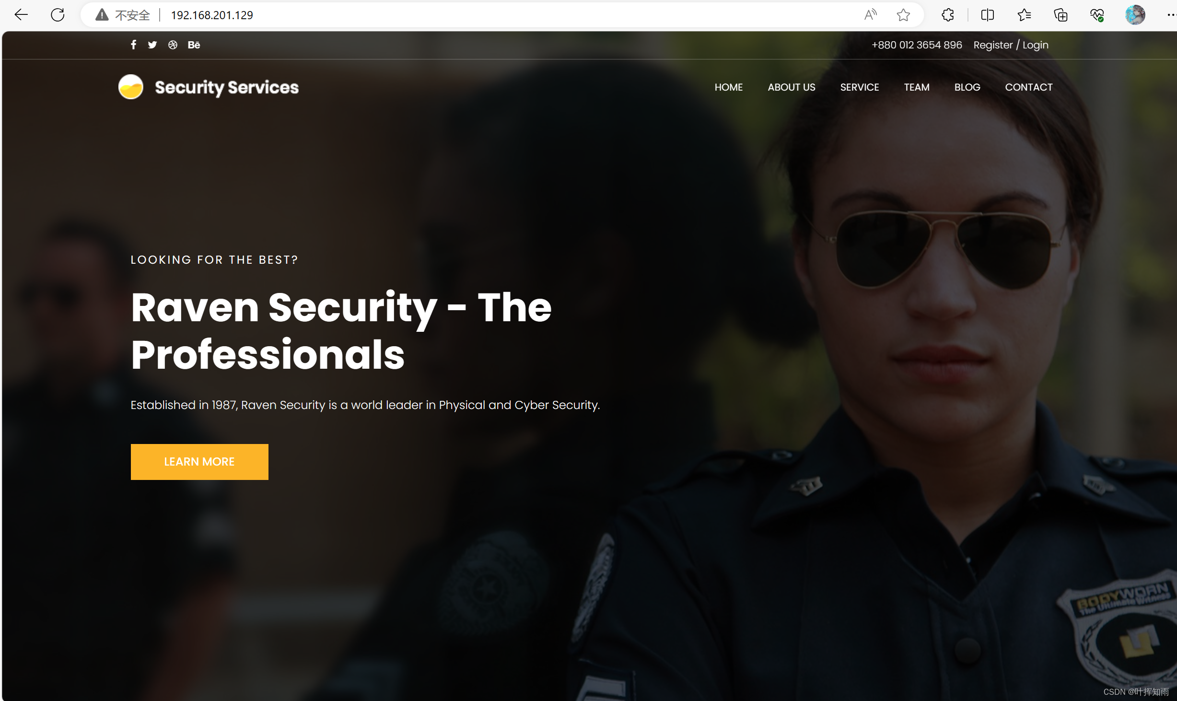Click the Security Services logo

pos(209,87)
